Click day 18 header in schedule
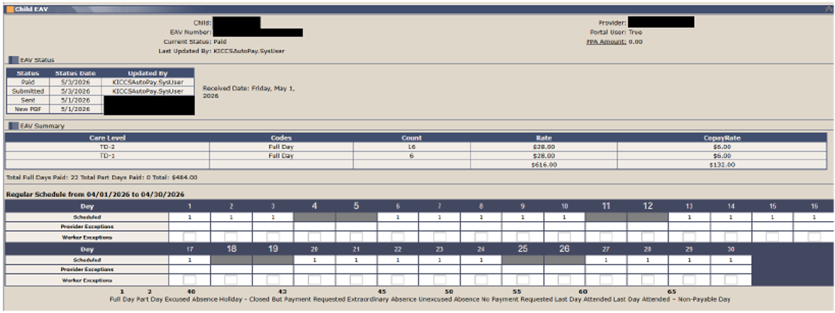Screen dimensions: 835x313 click(x=232, y=249)
